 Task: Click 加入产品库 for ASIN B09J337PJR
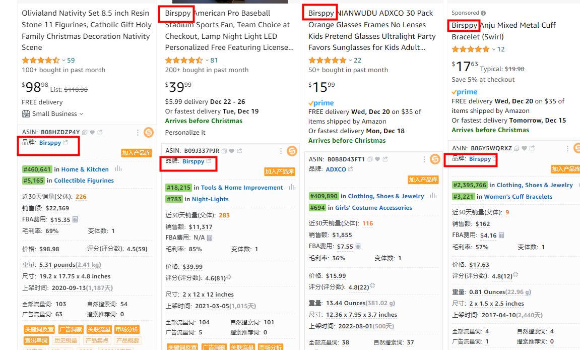click(x=280, y=171)
